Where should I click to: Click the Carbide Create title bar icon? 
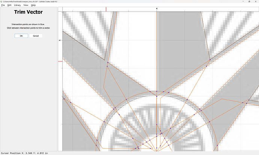coord(2,1)
